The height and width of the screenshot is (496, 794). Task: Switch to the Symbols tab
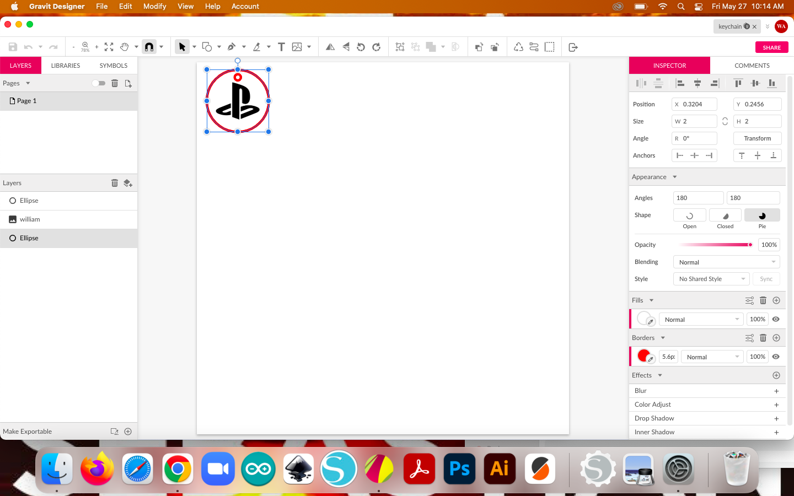114,66
